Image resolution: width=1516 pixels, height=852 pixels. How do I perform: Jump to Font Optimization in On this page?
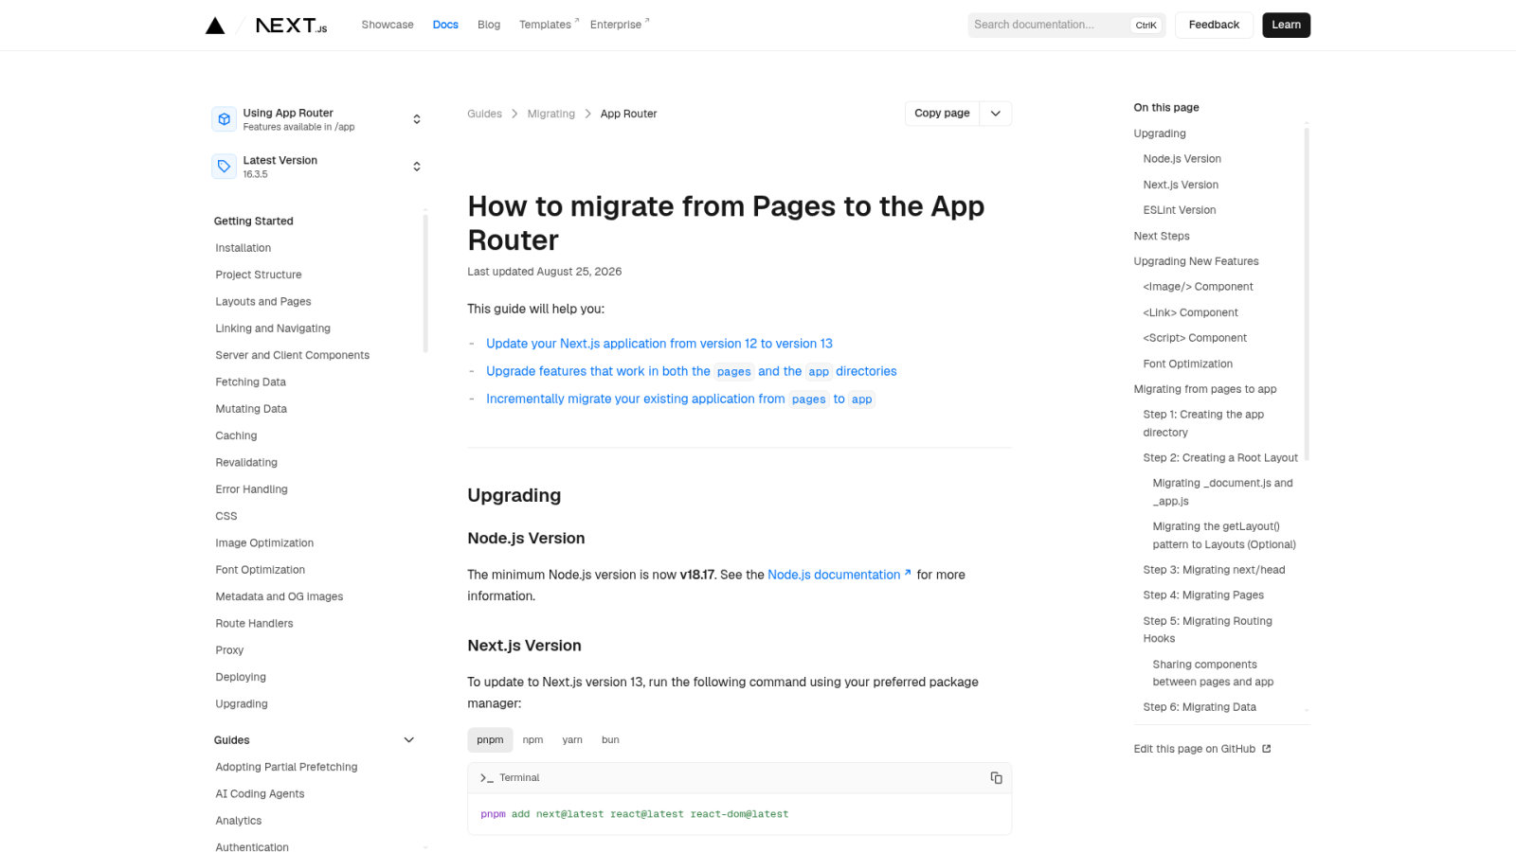click(x=1187, y=364)
